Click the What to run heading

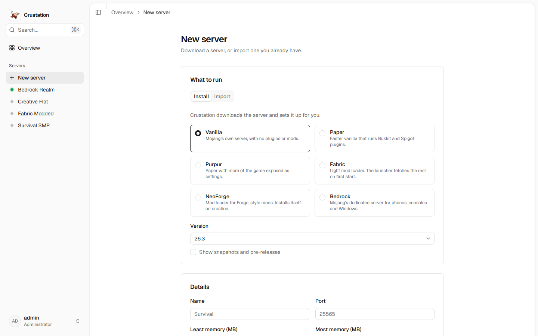coord(206,80)
